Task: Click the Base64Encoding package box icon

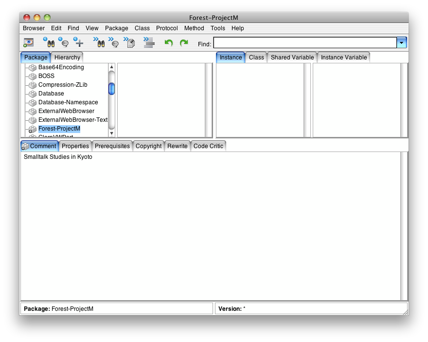Action: tap(33, 68)
